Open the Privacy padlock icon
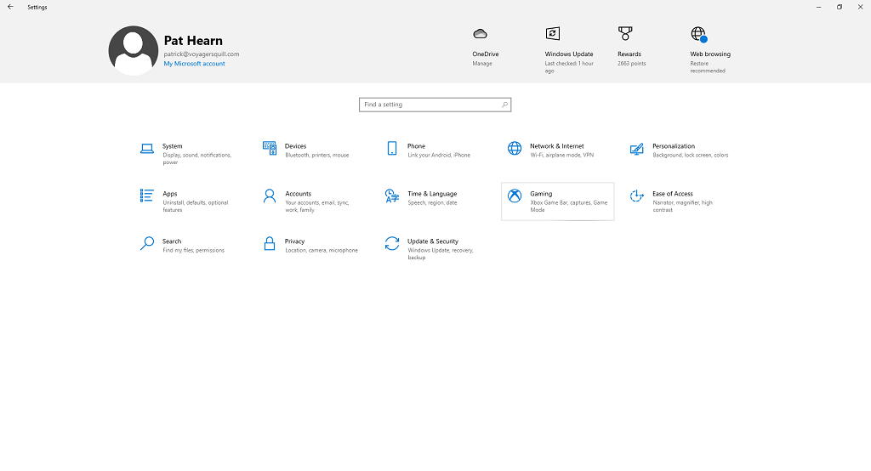The width and height of the screenshot is (871, 471). pos(270,244)
